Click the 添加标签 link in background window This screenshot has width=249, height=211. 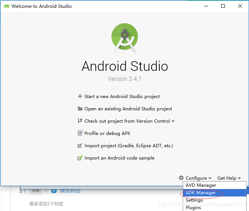click(70, 191)
